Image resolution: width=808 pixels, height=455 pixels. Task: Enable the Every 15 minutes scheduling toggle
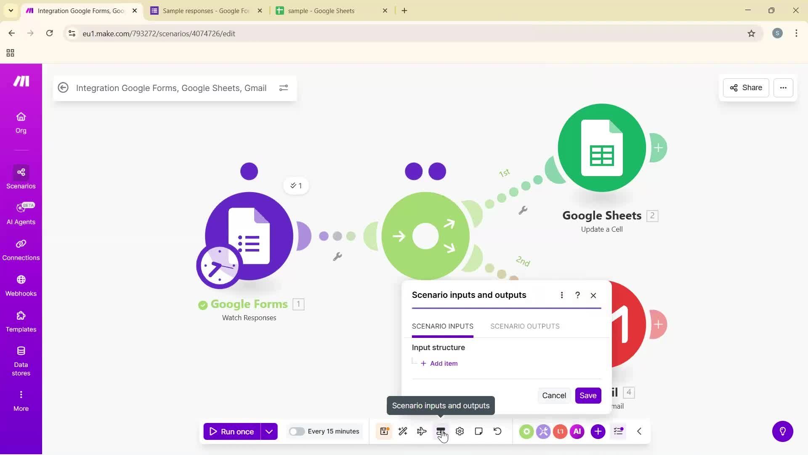coord(297,431)
